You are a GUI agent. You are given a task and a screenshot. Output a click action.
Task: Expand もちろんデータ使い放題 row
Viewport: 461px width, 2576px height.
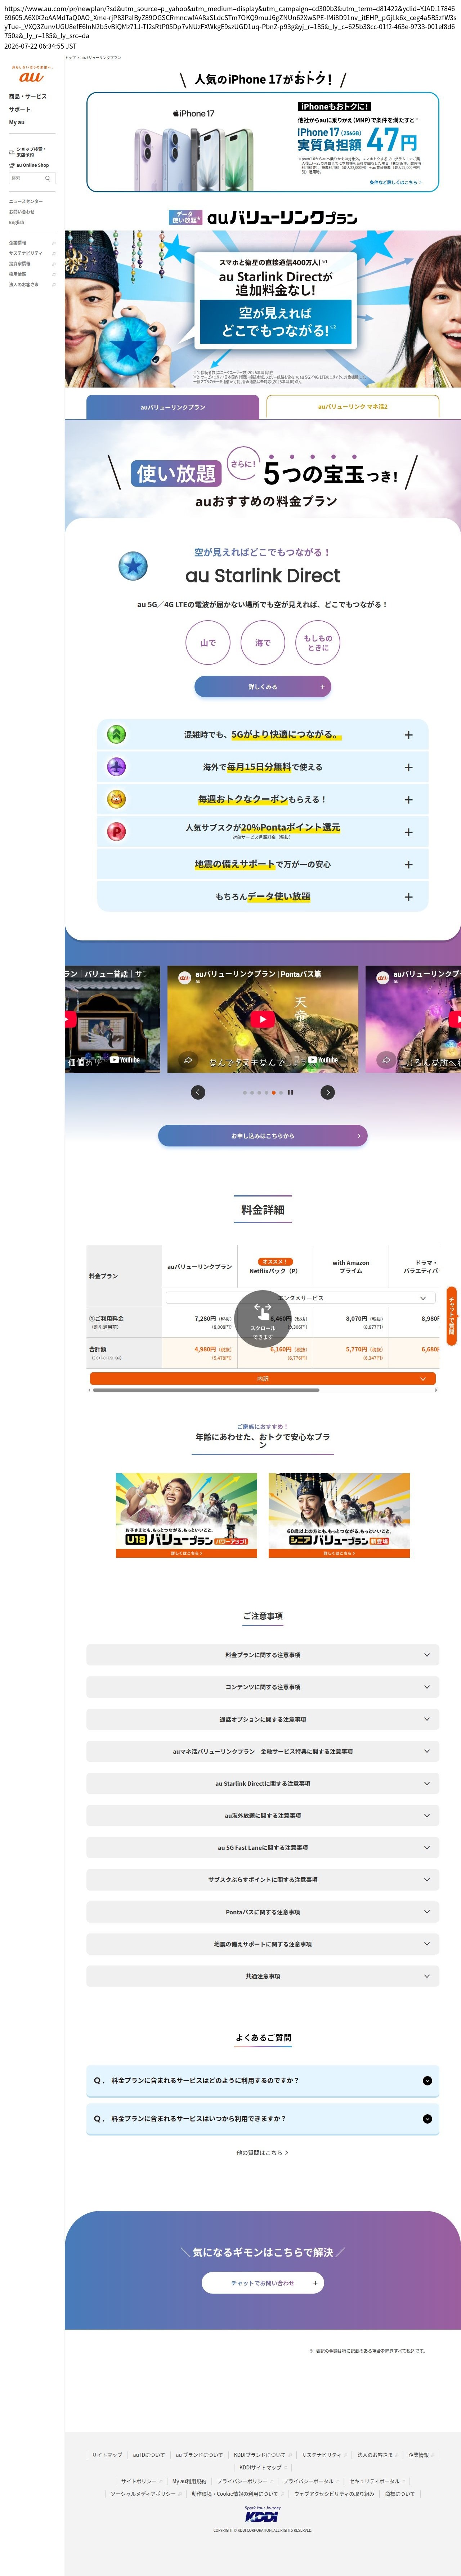click(x=263, y=897)
